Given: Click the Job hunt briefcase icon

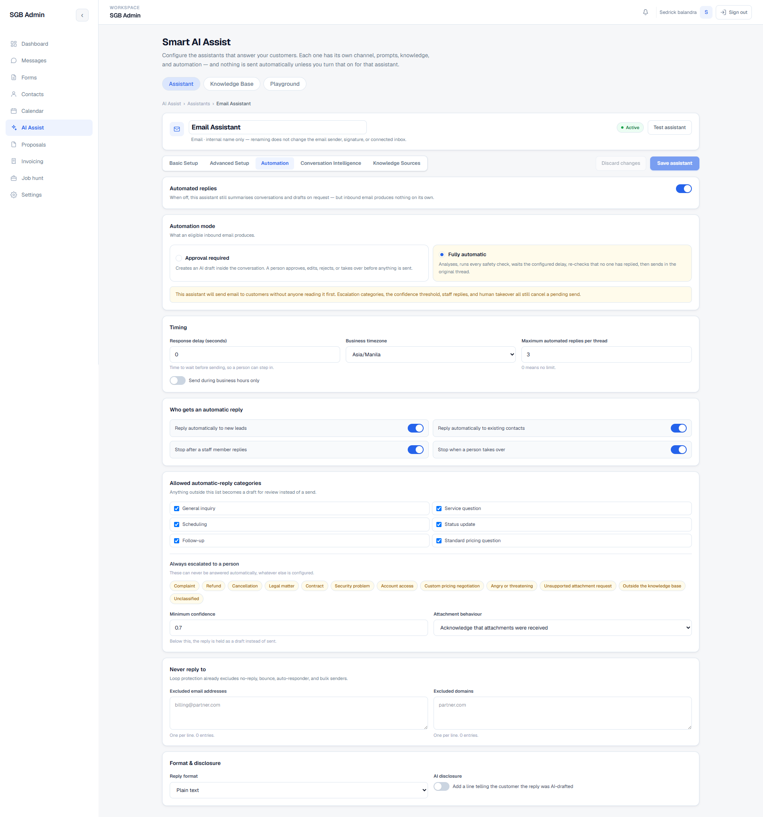Looking at the screenshot, I should click(x=14, y=178).
